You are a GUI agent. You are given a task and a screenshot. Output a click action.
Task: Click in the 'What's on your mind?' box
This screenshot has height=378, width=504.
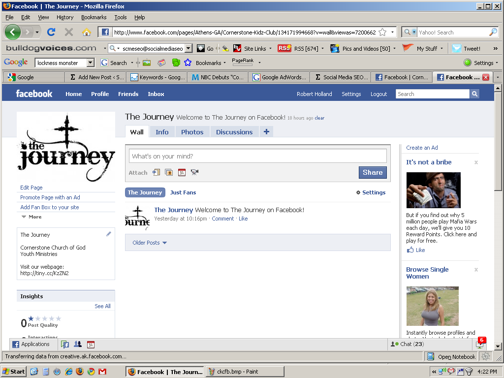tap(258, 156)
